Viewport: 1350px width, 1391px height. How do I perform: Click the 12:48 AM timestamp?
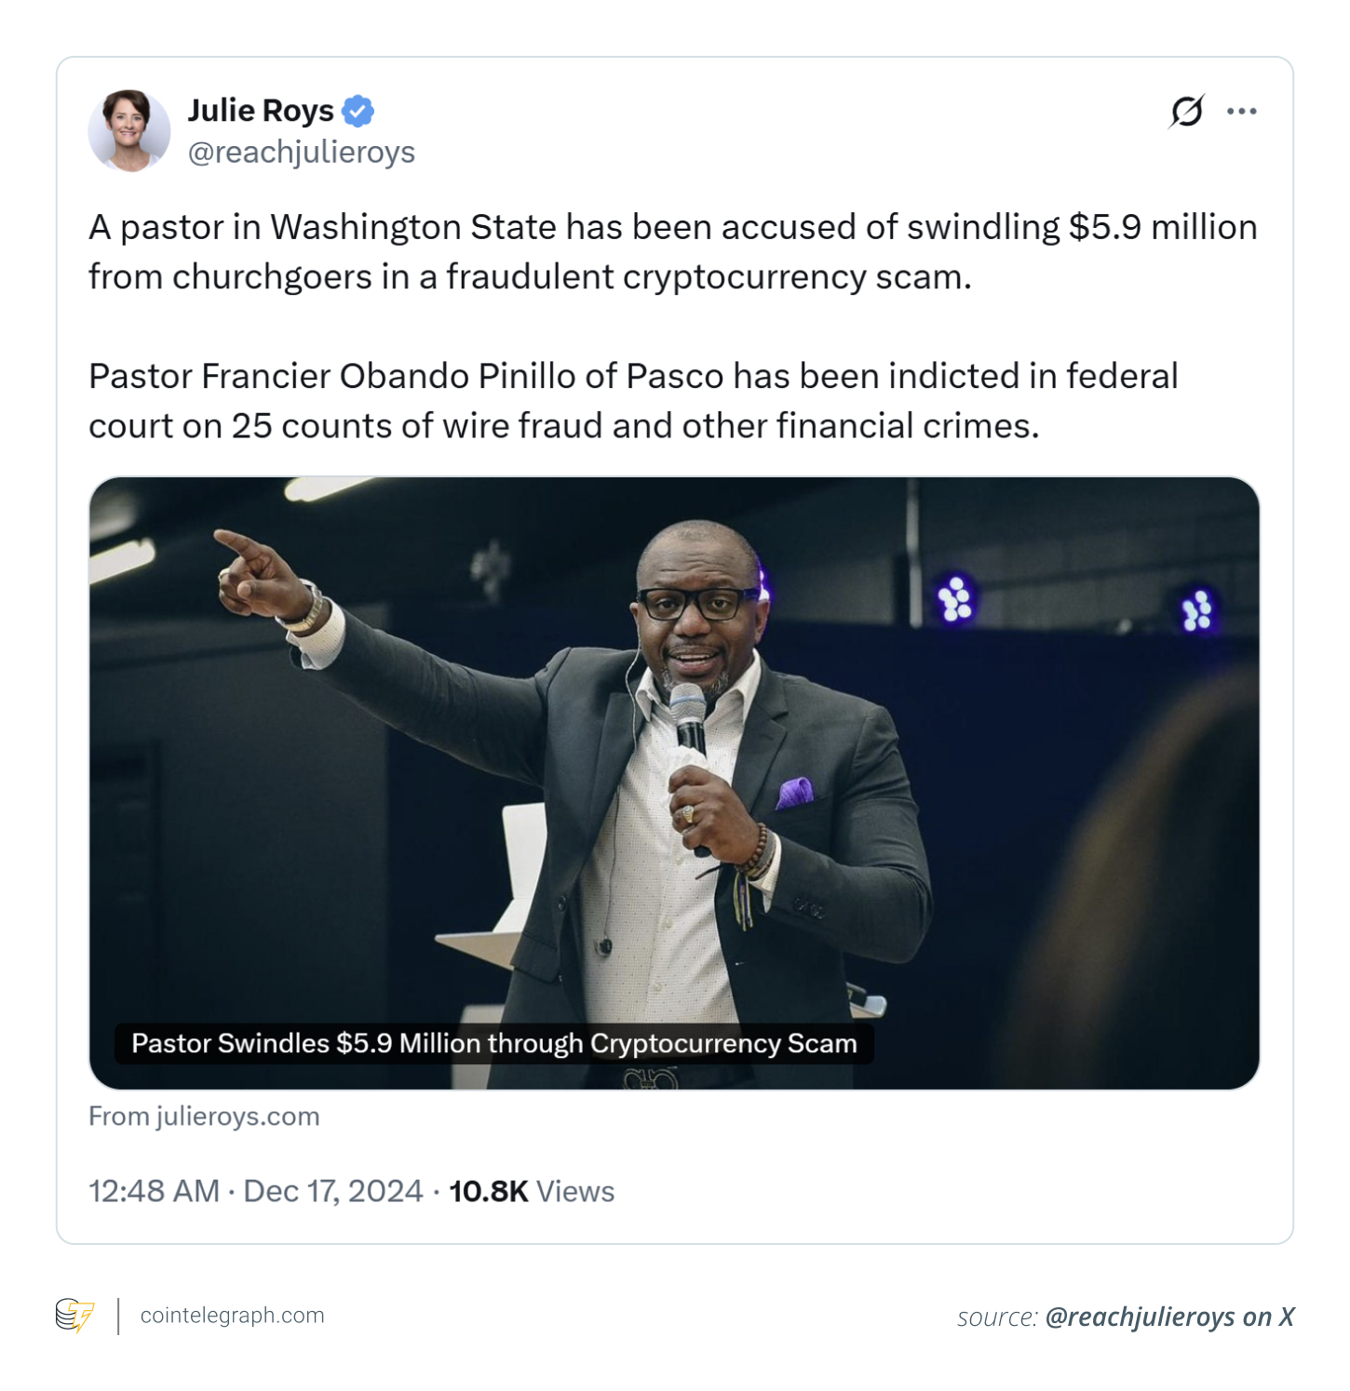click(x=154, y=1191)
